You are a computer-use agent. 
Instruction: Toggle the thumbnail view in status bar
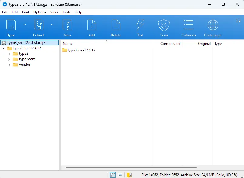[120, 174]
